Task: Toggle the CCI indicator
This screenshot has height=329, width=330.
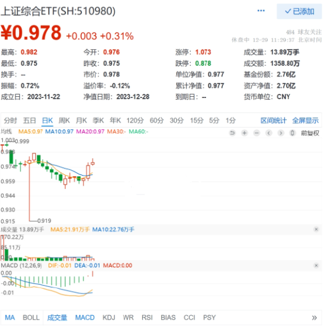Action: 190,318
